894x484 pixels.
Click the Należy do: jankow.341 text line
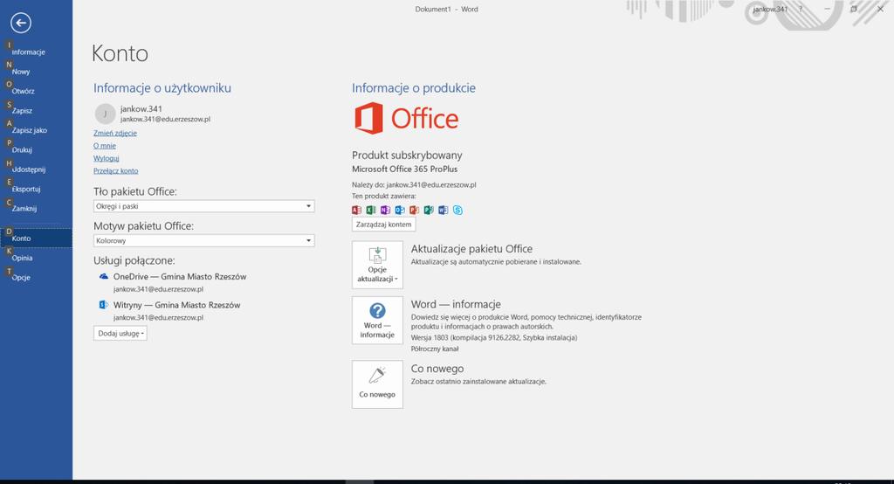click(414, 185)
